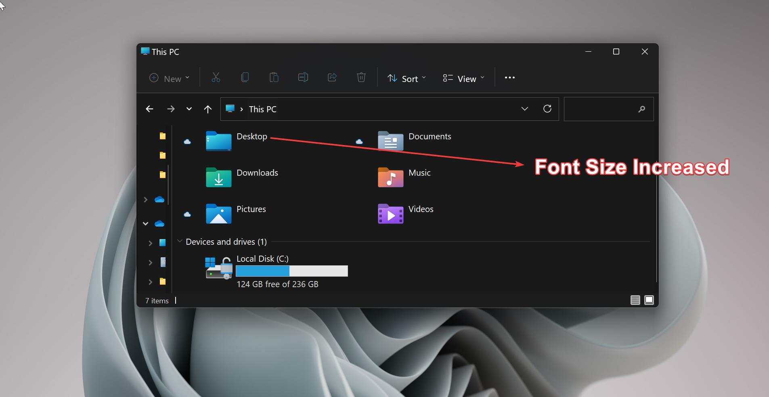This screenshot has height=397, width=769.
Task: Navigate up one folder level
Action: click(207, 109)
